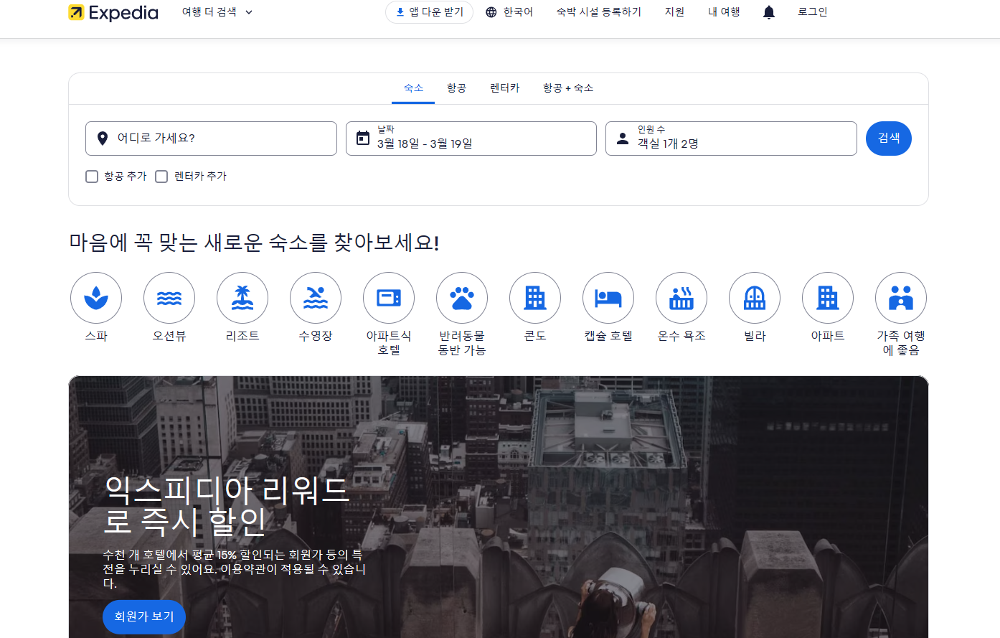
Task: Click the 캡슐 호텔 bed icon
Action: click(608, 297)
